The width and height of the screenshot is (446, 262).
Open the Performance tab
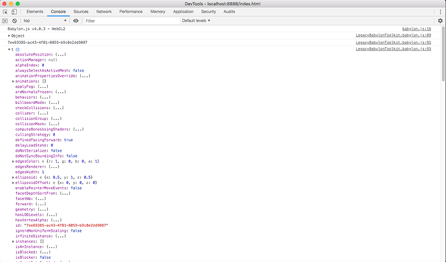[131, 12]
